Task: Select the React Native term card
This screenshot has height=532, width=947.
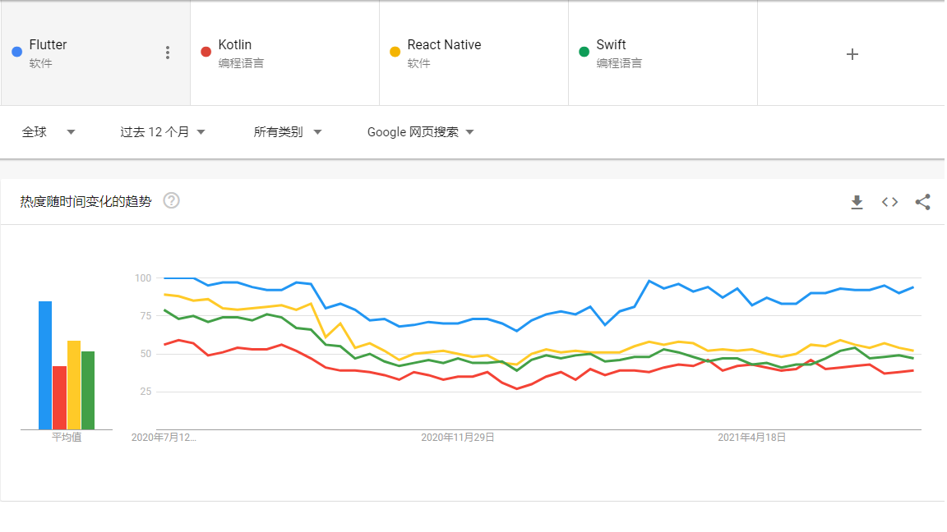Action: click(x=473, y=53)
